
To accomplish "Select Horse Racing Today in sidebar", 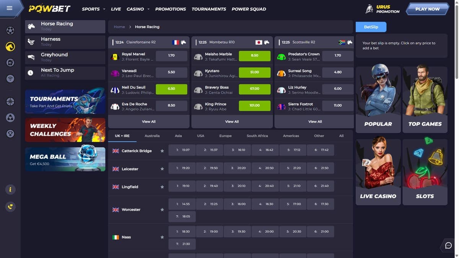I will point(65,26).
